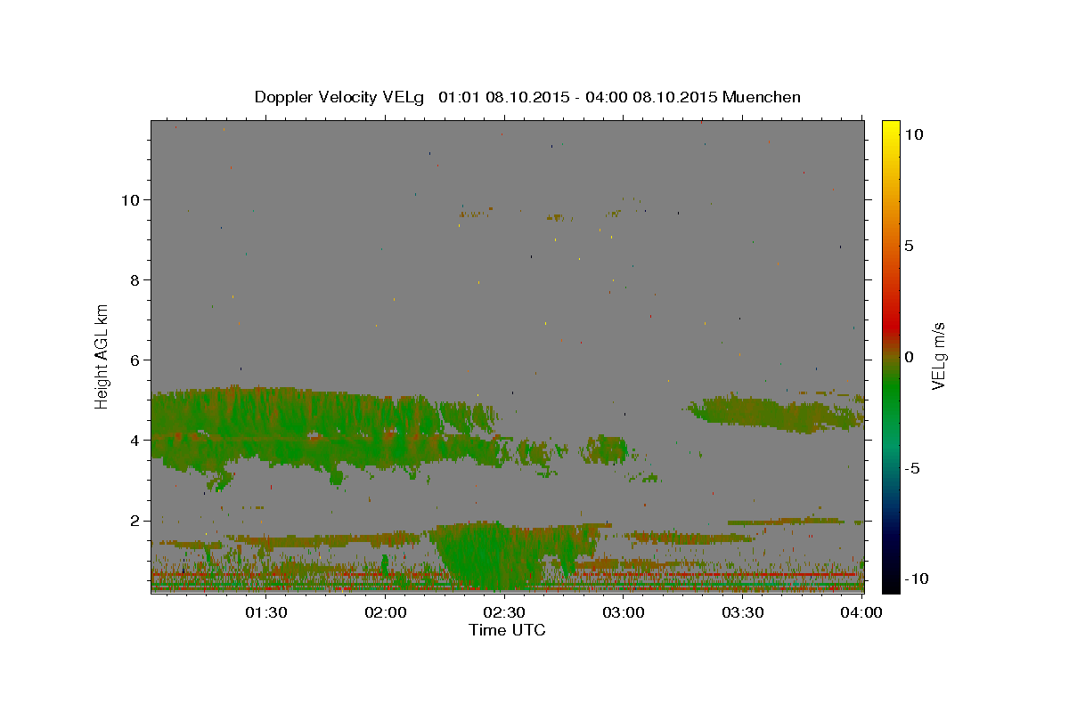Click the '03:30' time tick label

[x=743, y=612]
